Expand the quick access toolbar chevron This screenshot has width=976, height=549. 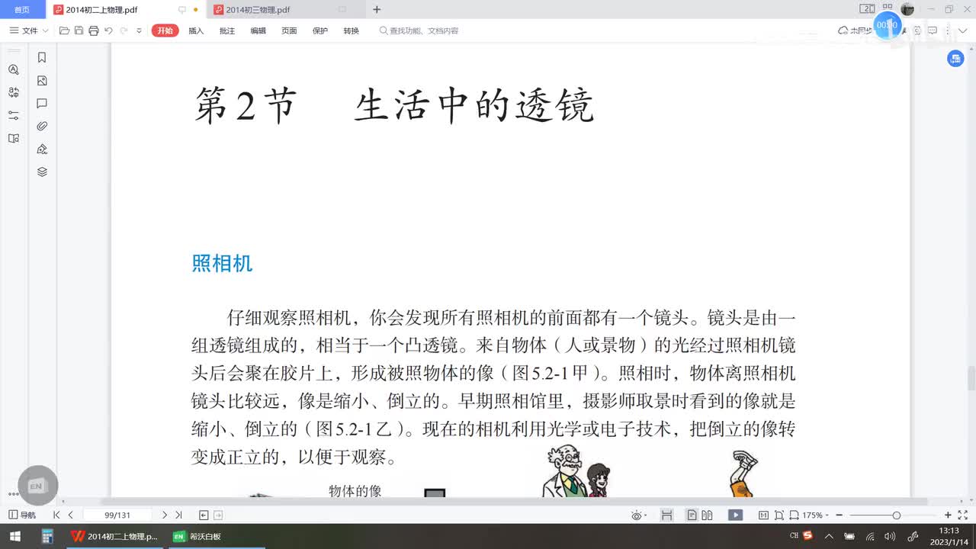pos(139,30)
